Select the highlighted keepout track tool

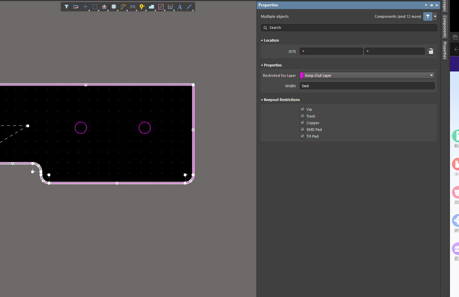pos(161,7)
